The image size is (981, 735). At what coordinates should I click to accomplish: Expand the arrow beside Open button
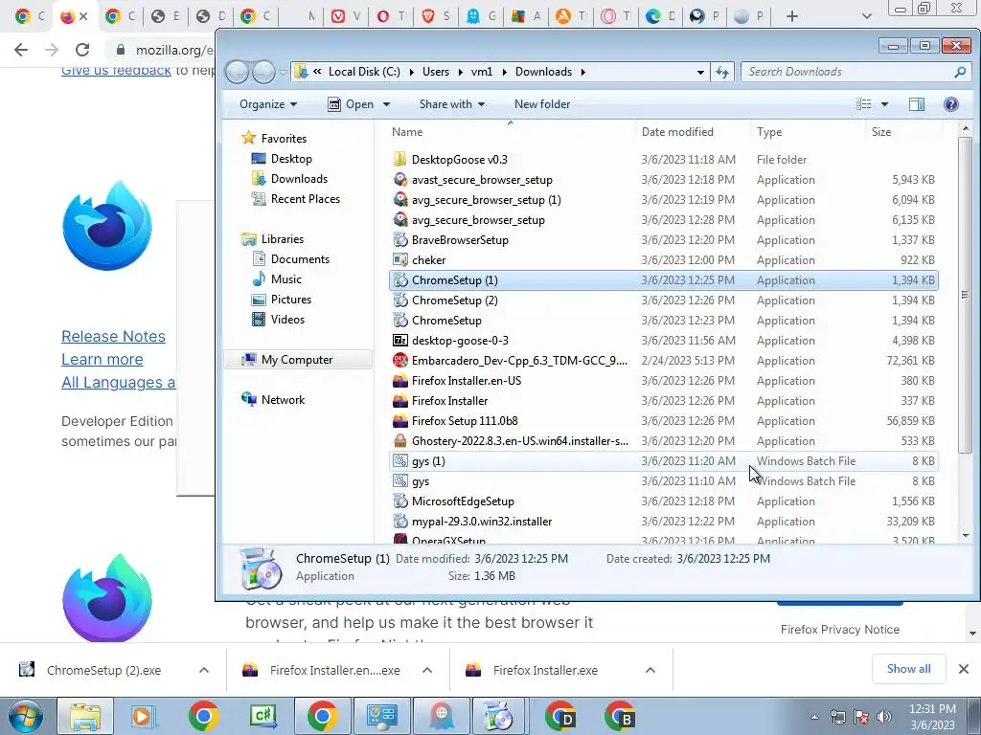[386, 104]
